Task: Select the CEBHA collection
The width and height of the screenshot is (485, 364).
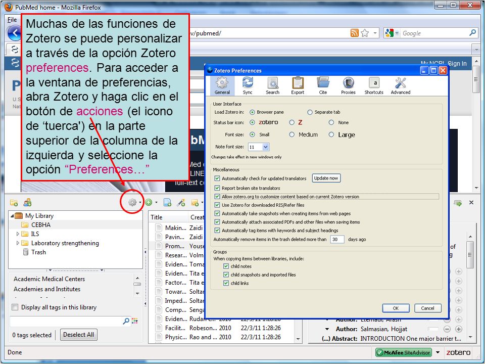Action: click(41, 224)
